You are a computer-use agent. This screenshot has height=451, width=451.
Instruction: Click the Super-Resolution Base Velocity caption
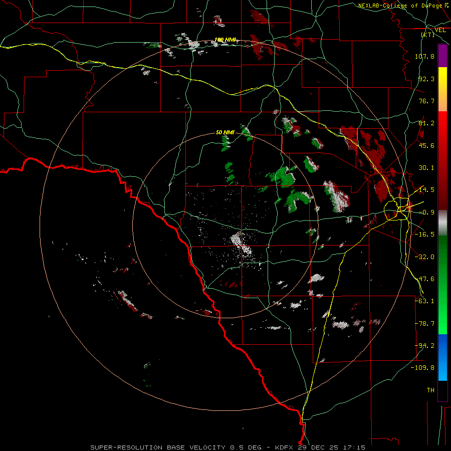[x=228, y=447]
